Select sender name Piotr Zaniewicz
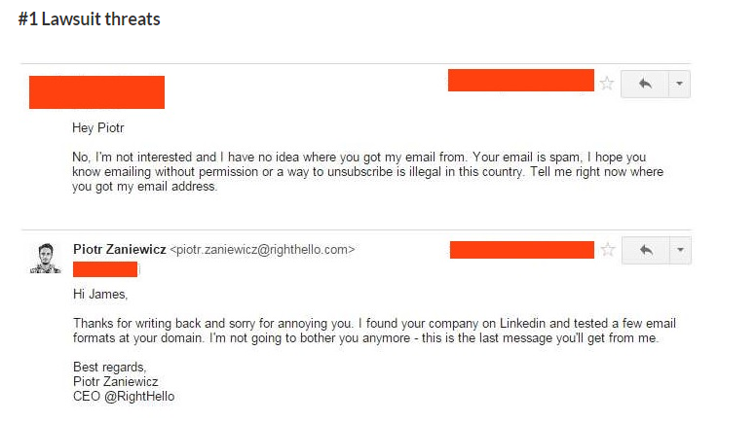The image size is (756, 422). 120,249
